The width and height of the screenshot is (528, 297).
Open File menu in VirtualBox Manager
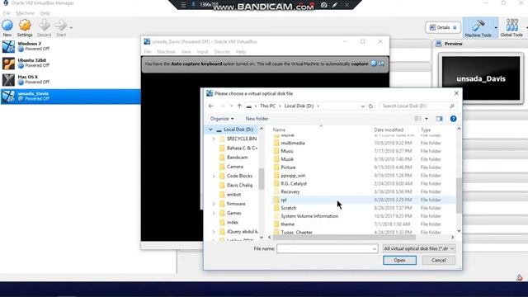pos(7,13)
